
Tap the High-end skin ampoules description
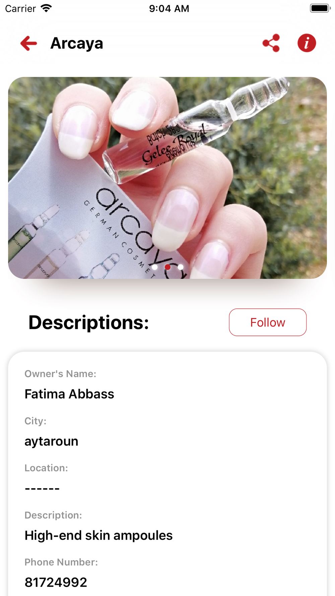(x=98, y=535)
